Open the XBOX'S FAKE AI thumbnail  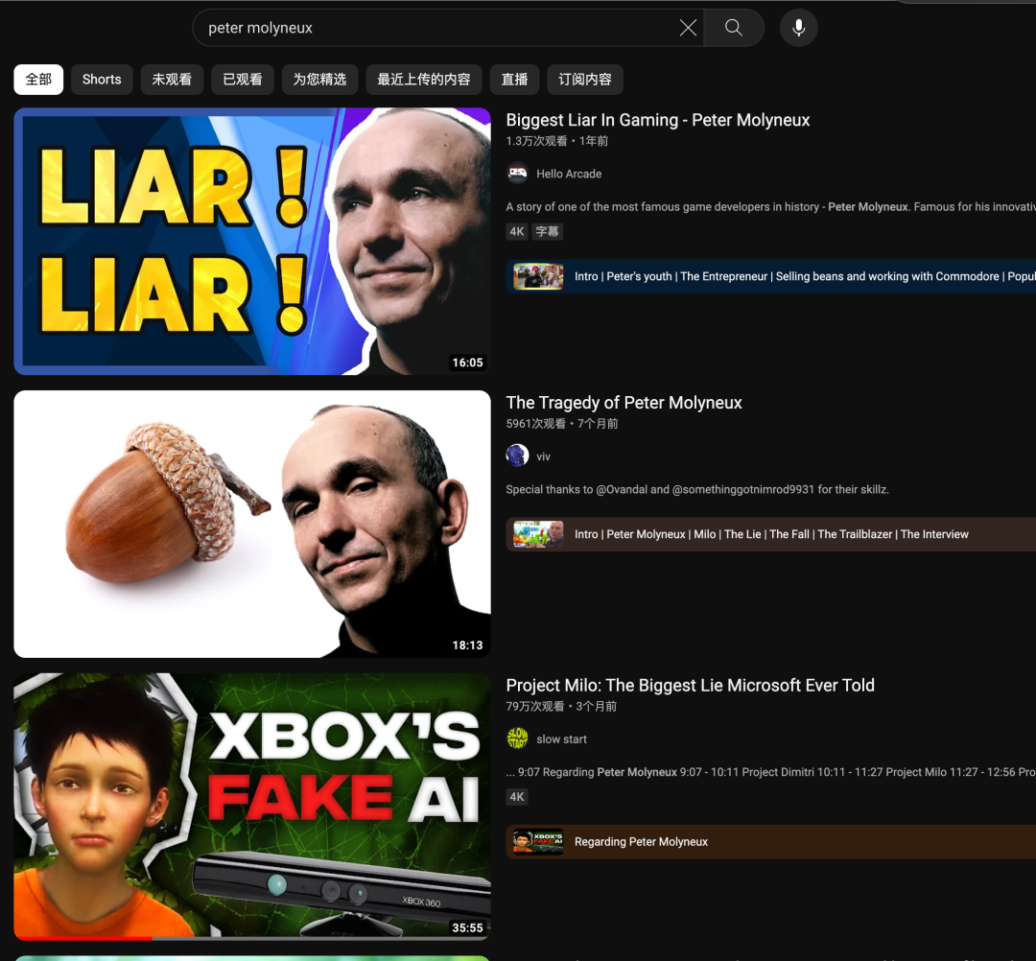252,806
